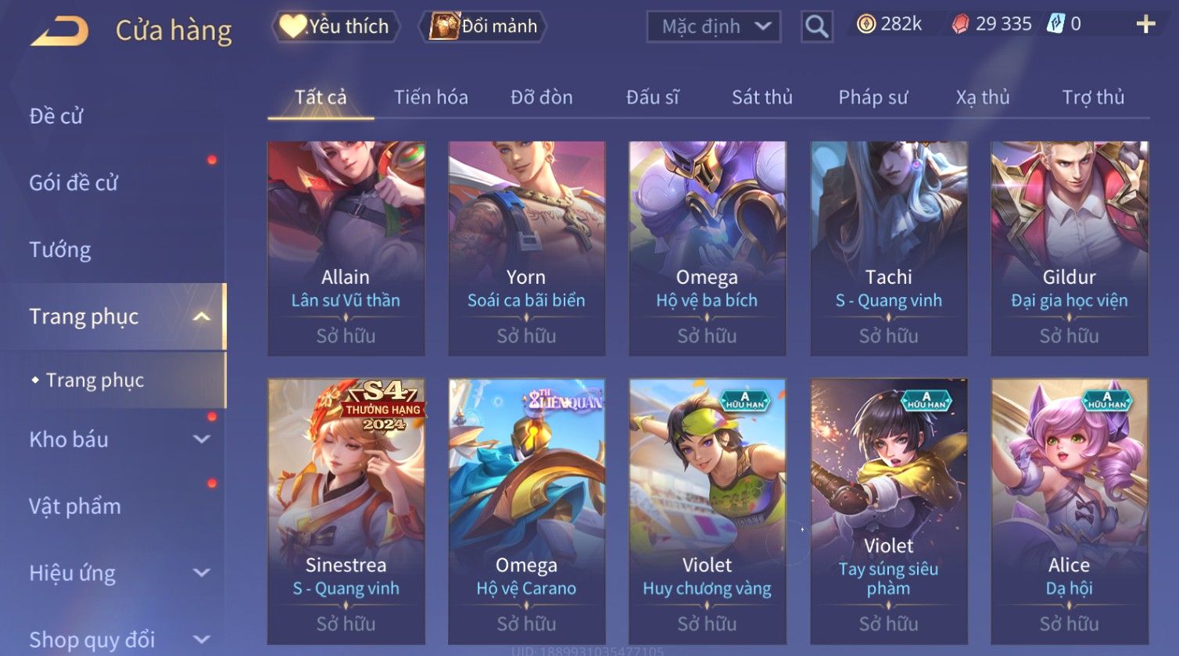Open Sinestrea S - Quang vinh skin
The width and height of the screenshot is (1179, 656).
pyautogui.click(x=346, y=511)
